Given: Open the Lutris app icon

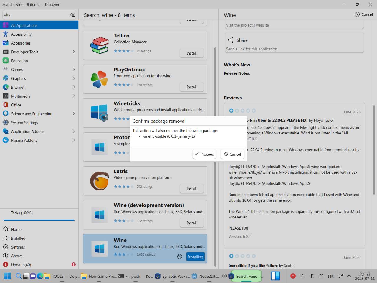Looking at the screenshot, I should (100, 181).
